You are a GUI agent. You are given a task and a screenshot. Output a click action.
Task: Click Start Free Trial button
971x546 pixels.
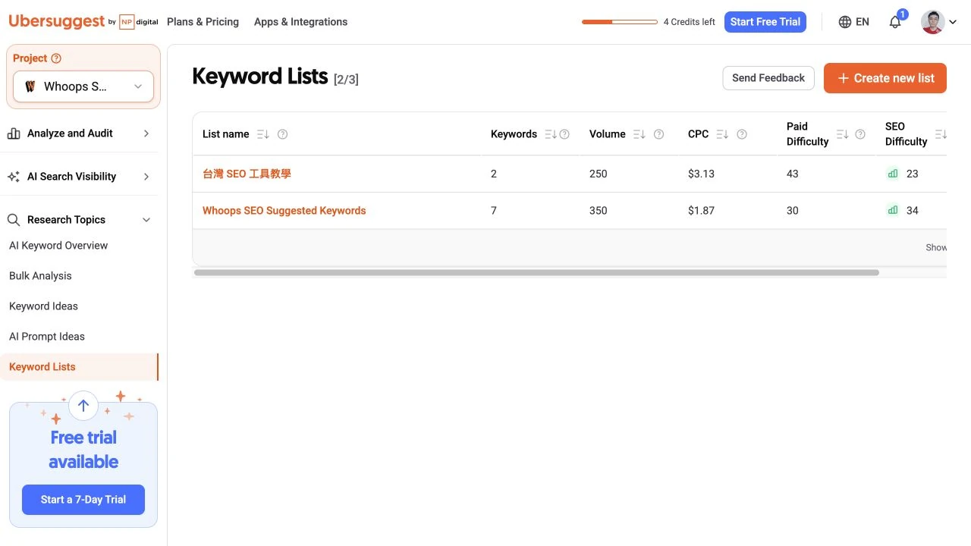point(765,22)
